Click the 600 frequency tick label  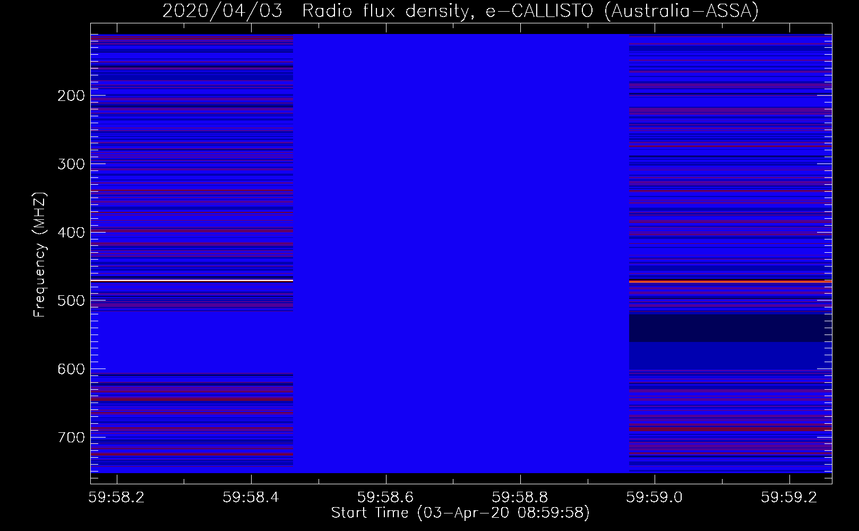click(71, 369)
